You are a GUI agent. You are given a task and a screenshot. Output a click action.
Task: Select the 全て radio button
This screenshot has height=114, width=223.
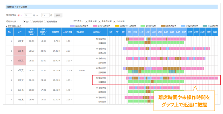click(x=24, y=22)
